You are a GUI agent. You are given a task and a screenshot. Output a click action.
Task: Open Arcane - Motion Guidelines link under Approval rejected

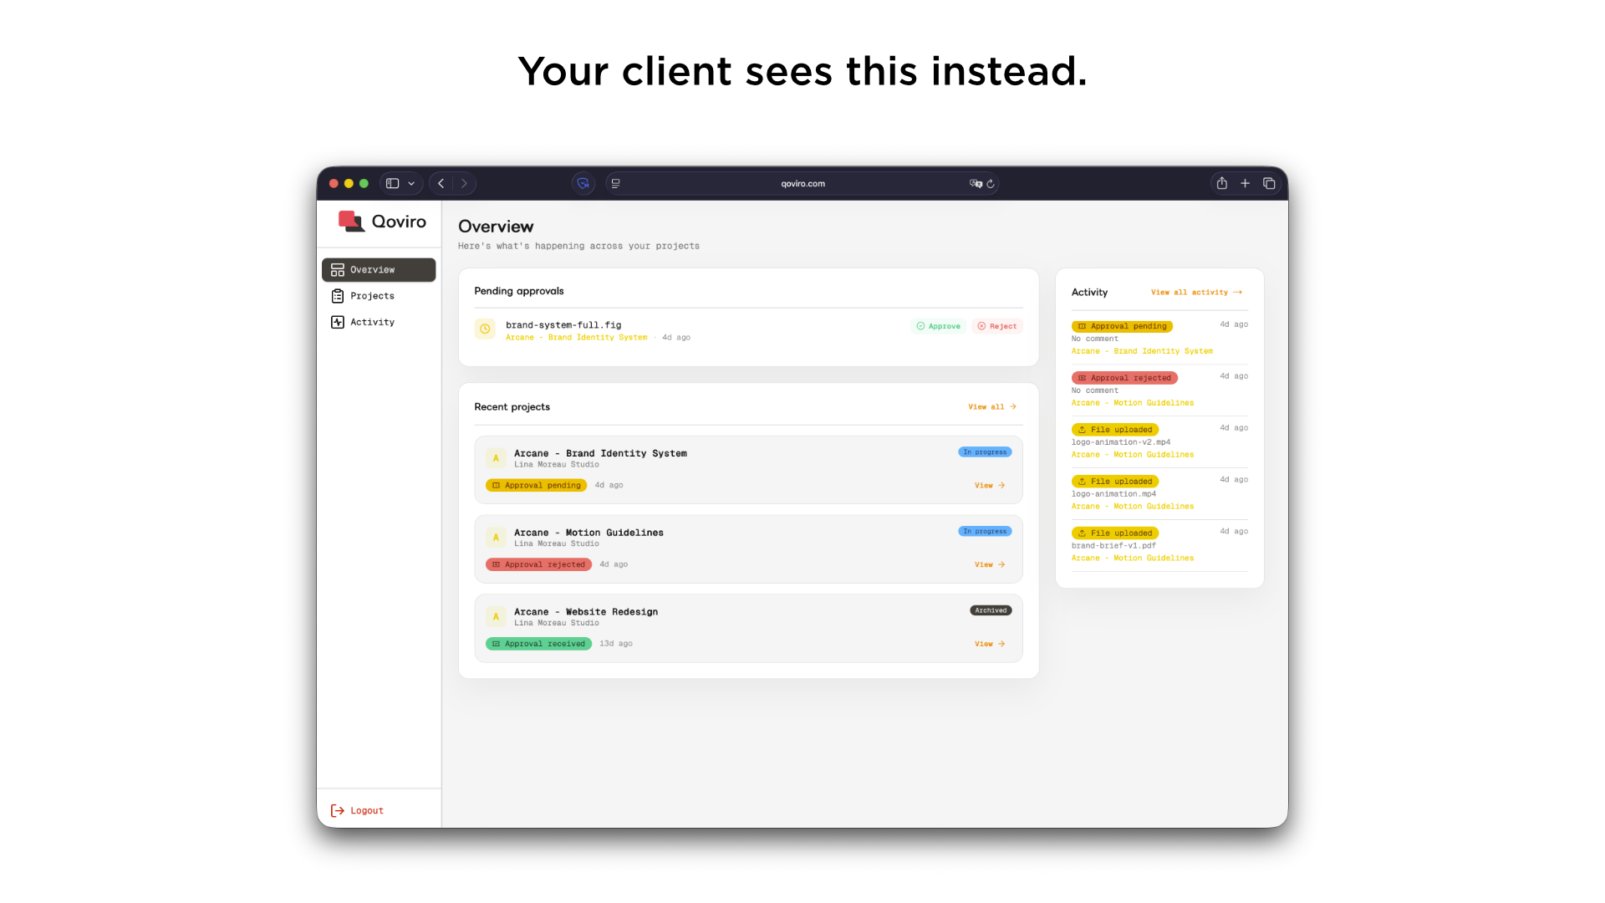point(1133,403)
